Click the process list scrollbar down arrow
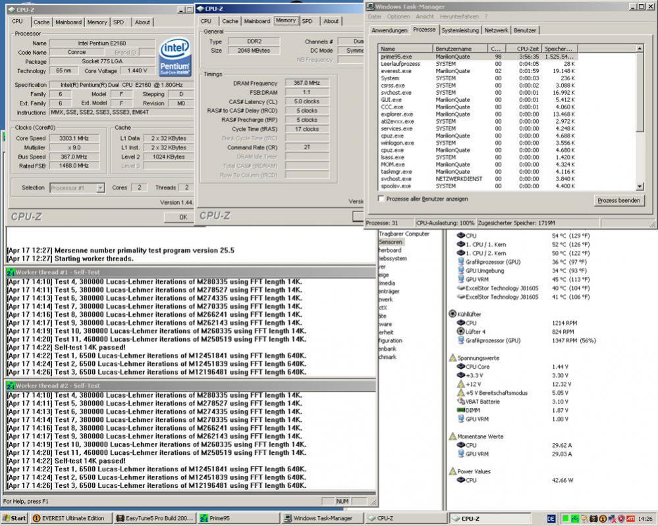This screenshot has width=658, height=526. coord(640,187)
